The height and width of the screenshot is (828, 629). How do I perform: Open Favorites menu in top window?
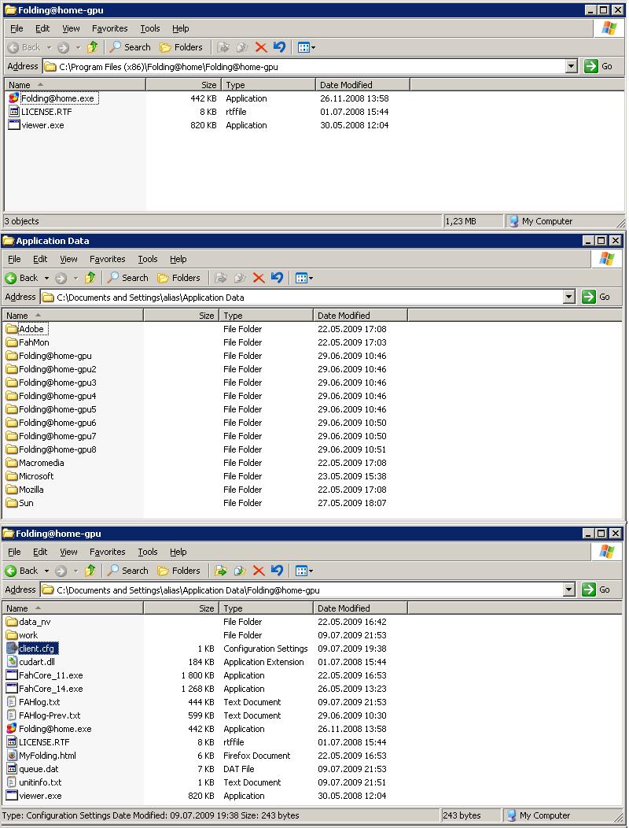(x=110, y=28)
